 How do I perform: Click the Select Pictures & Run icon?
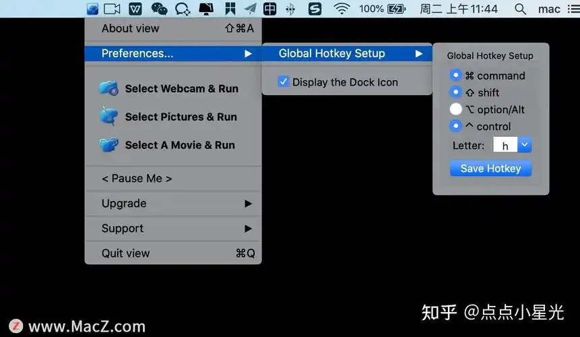(108, 116)
